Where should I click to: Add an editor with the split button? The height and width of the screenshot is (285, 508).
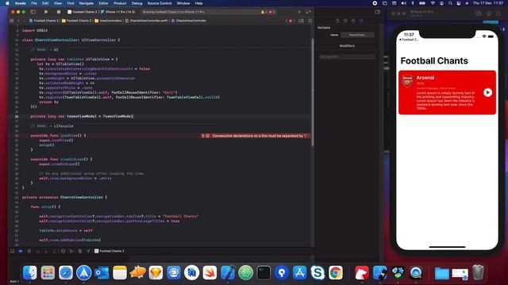[310, 21]
